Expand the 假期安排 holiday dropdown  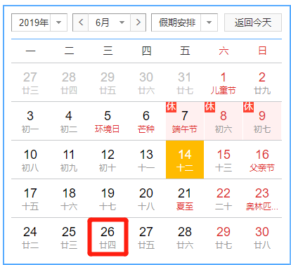pyautogui.click(x=184, y=22)
